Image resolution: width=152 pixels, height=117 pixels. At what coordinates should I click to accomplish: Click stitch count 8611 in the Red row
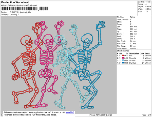click(126, 56)
